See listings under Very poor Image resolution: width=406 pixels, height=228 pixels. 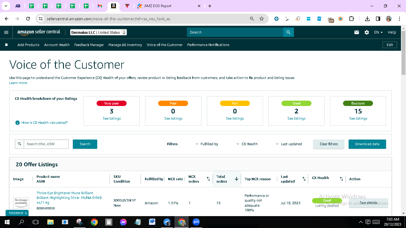coord(112,118)
